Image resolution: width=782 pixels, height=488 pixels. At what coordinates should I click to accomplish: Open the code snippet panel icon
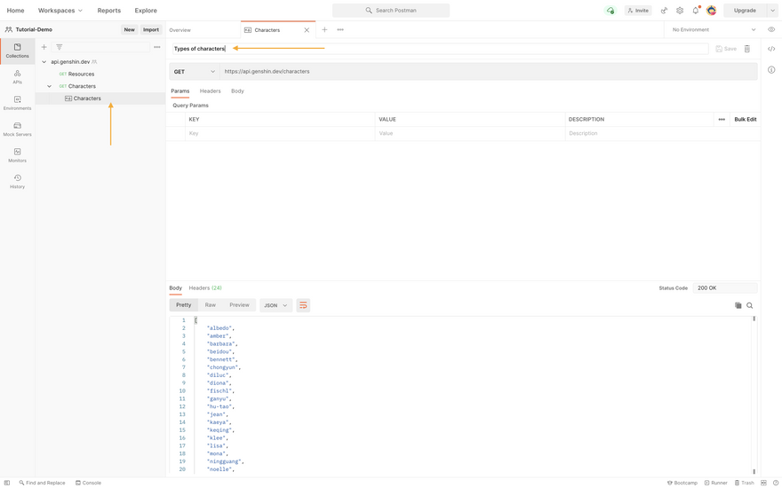771,49
